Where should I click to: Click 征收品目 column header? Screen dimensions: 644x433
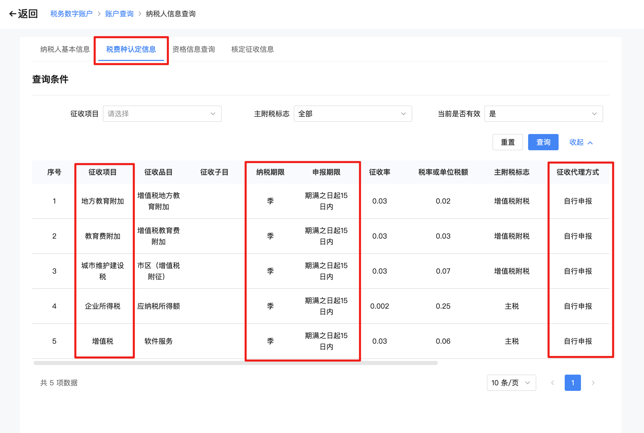click(x=158, y=172)
